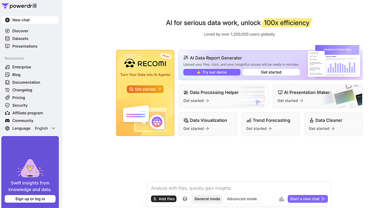Screen dimensions: 370x208
Task: Open Changelog history icon
Action: pyautogui.click(x=7, y=90)
